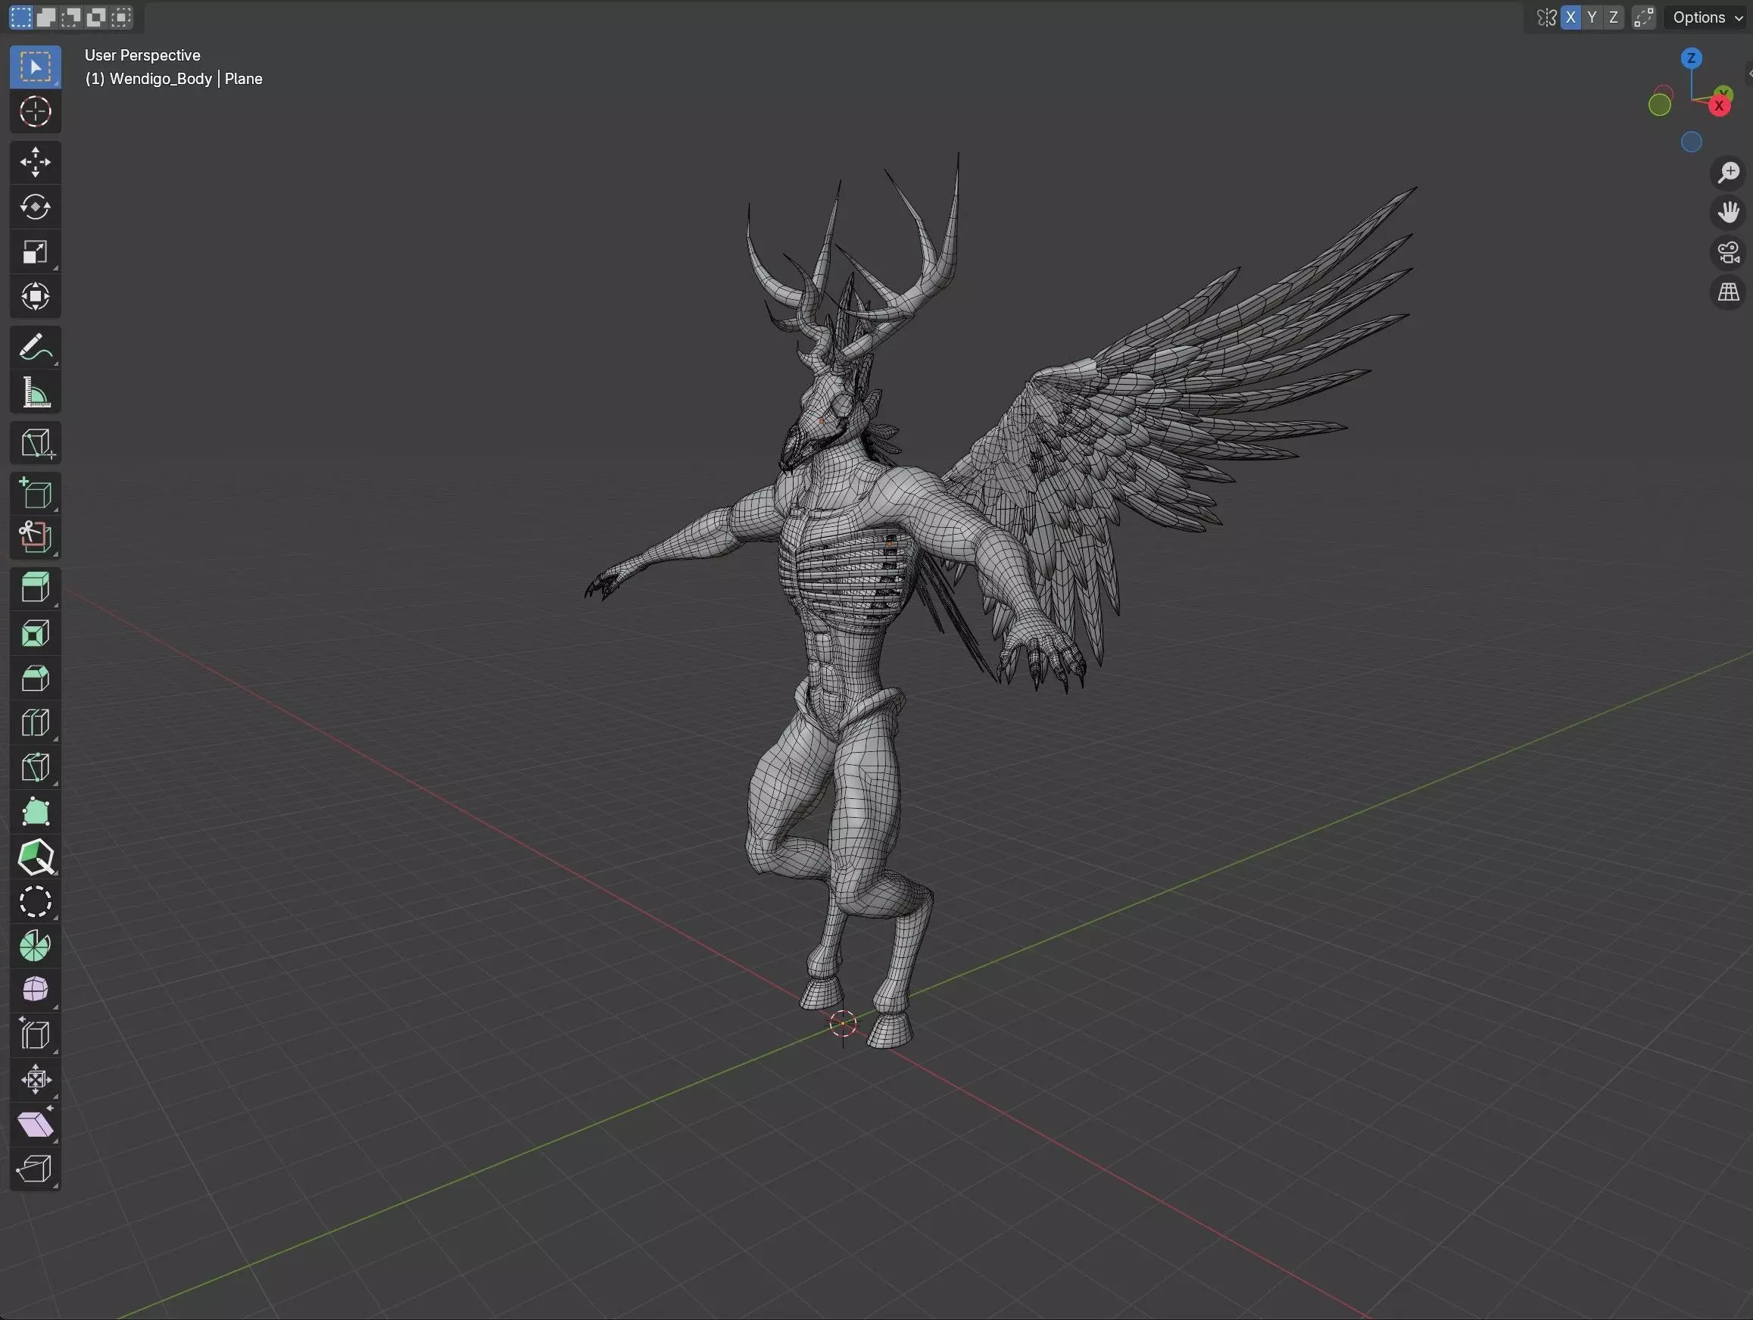Set selection mode to Subtract

71,17
